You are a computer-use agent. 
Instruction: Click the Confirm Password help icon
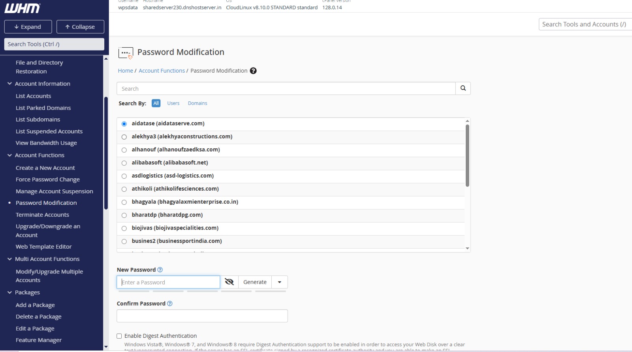tap(170, 303)
